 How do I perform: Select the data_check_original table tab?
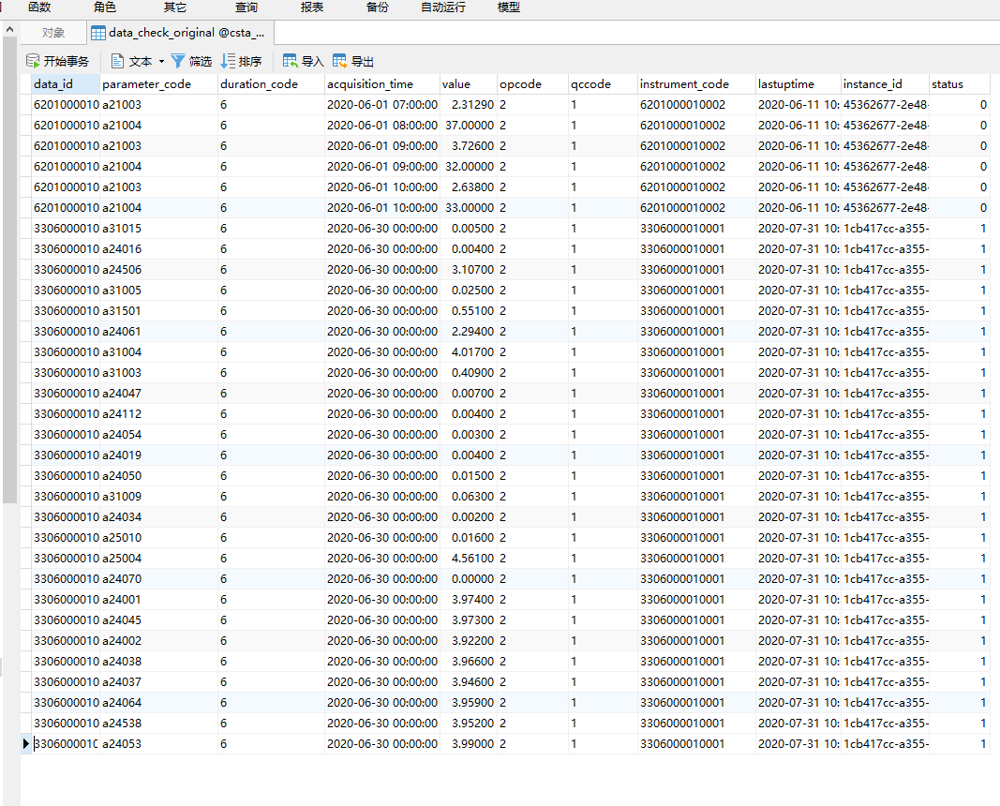tap(178, 33)
